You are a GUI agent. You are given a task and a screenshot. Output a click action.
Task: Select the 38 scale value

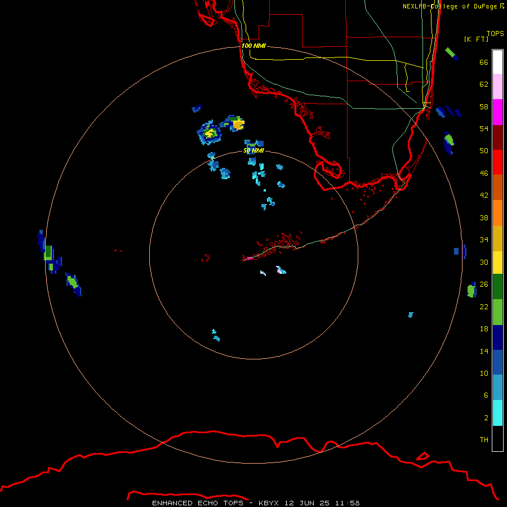pyautogui.click(x=484, y=217)
